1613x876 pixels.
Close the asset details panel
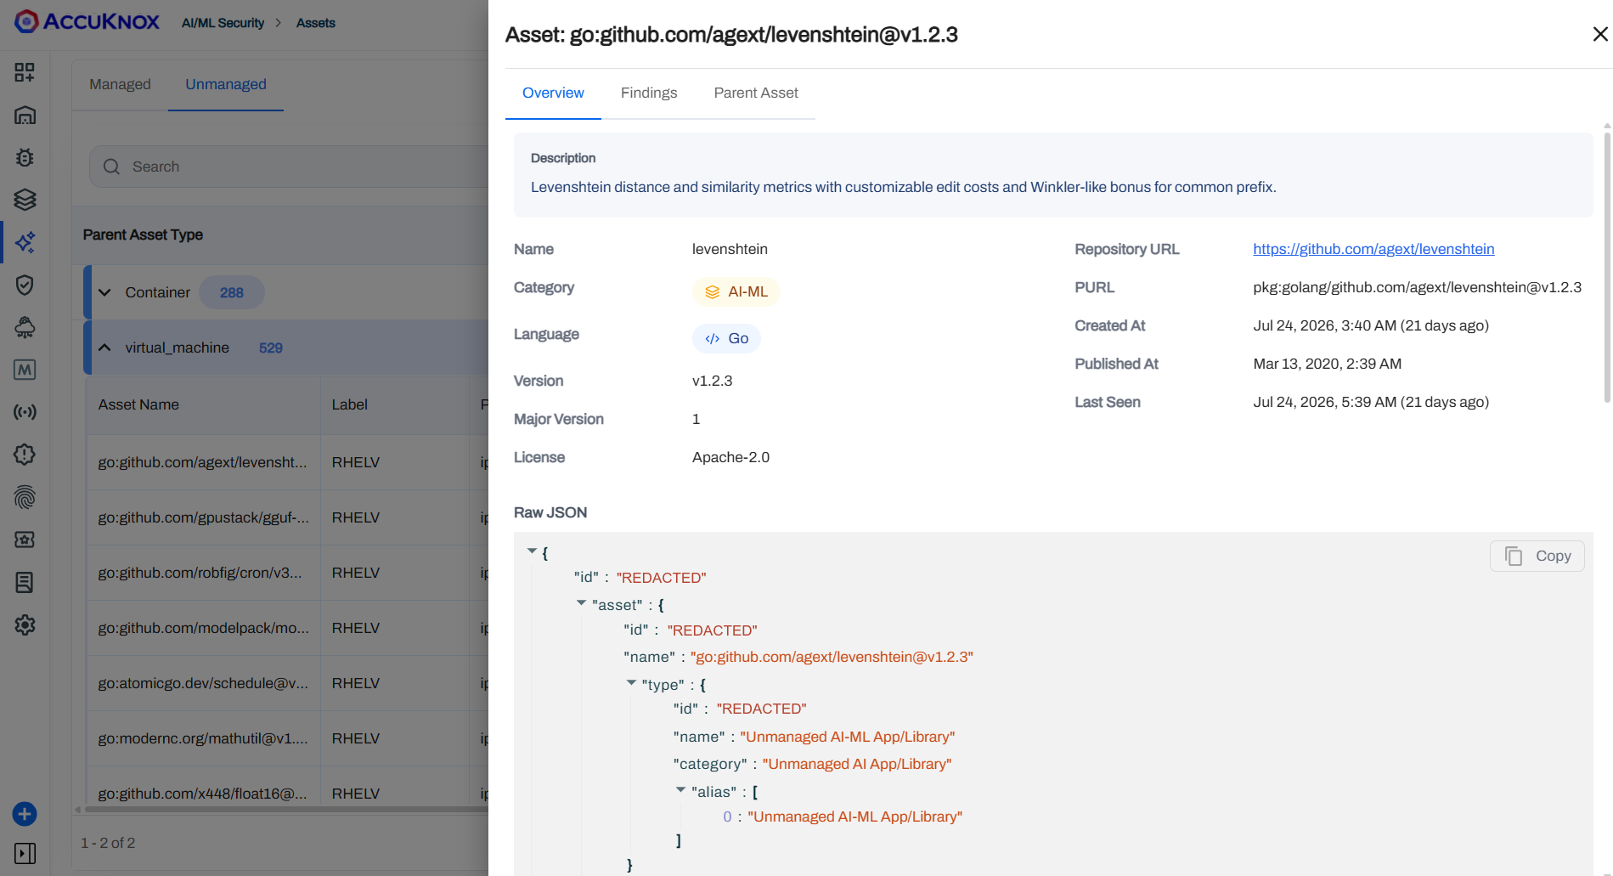[1600, 34]
